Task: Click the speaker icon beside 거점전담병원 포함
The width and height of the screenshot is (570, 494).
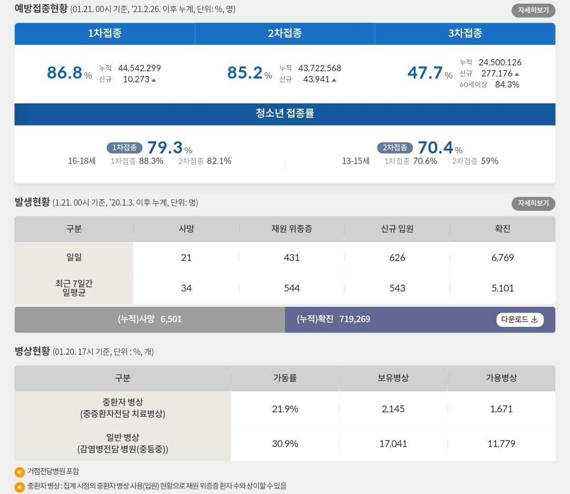Action: pyautogui.click(x=20, y=472)
